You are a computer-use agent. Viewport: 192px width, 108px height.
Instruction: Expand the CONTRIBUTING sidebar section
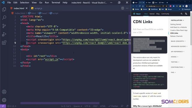[178, 67]
